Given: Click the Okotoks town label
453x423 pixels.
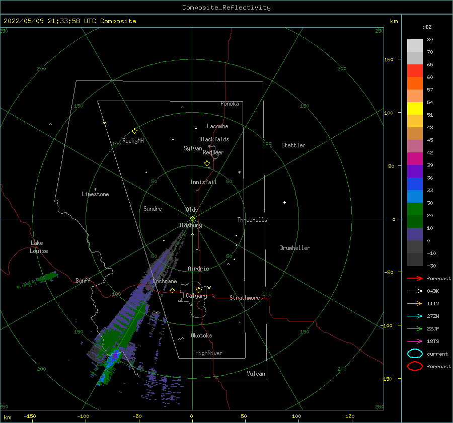Looking at the screenshot, I should pos(201,335).
